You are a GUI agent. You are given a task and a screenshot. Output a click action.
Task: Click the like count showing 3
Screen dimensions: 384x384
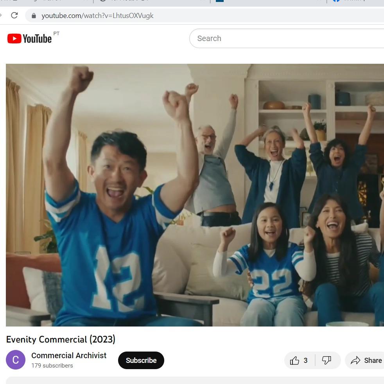pyautogui.click(x=306, y=360)
